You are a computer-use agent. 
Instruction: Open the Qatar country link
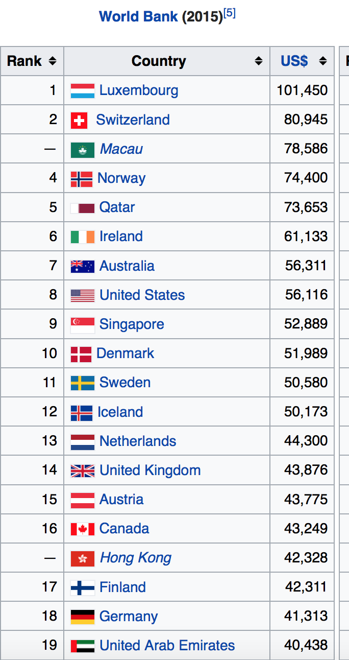(117, 207)
